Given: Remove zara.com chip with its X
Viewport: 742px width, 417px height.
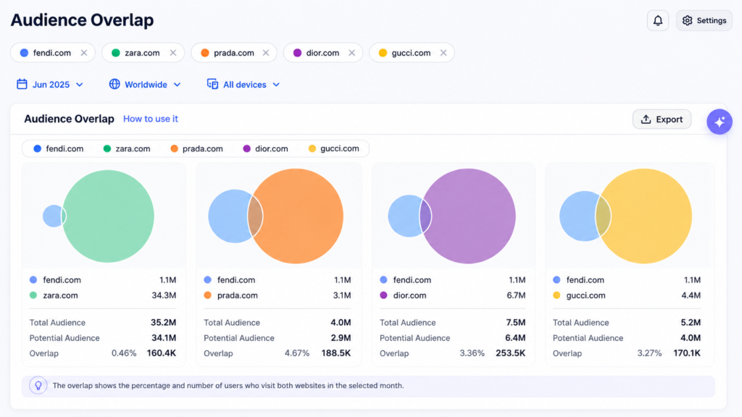Looking at the screenshot, I should (x=173, y=53).
